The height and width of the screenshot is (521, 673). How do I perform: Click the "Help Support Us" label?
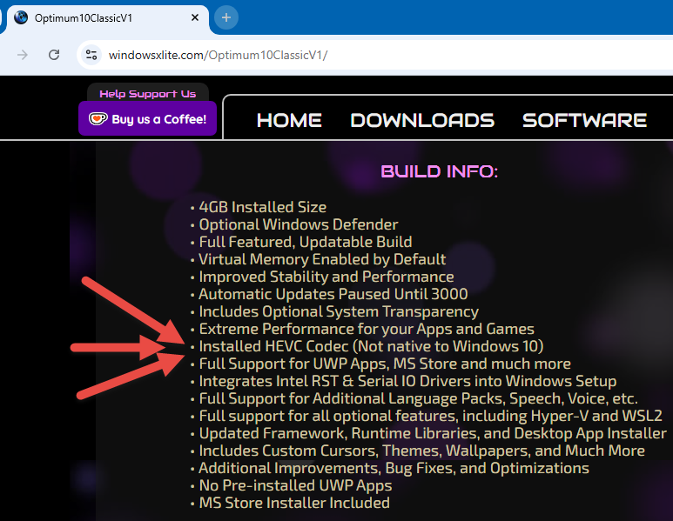(x=147, y=94)
